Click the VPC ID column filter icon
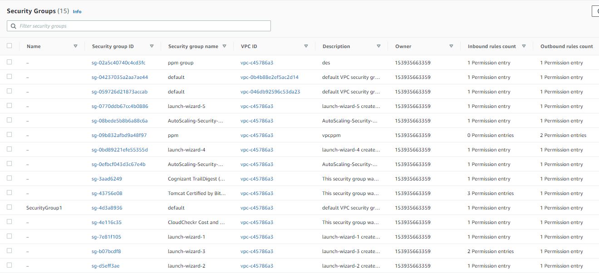Screen dimensions: 599x273 coord(306,46)
